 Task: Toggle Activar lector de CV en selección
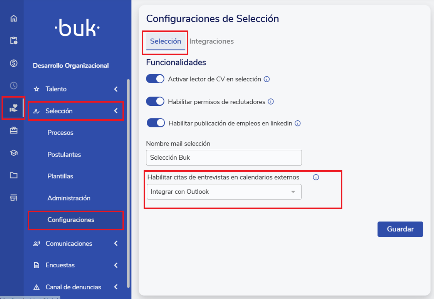(x=155, y=79)
